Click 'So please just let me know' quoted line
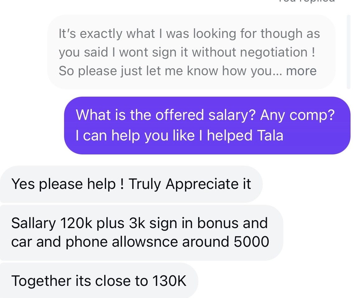 [x=138, y=71]
